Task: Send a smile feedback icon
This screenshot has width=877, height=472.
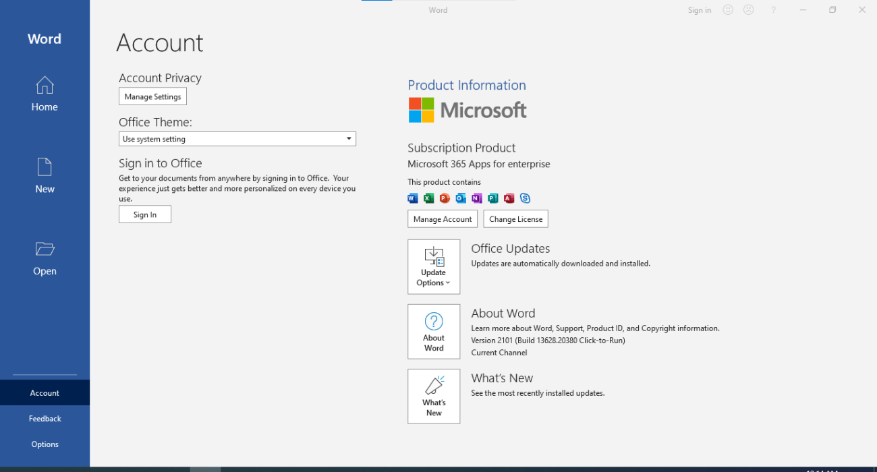Action: tap(728, 10)
